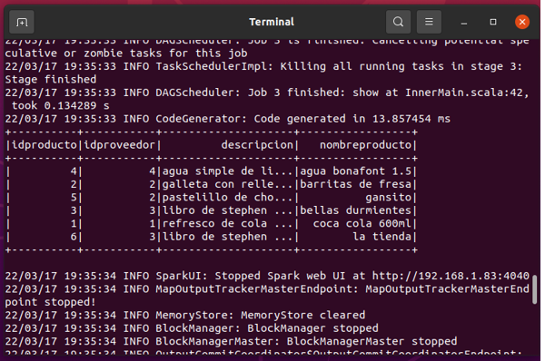The height and width of the screenshot is (361, 545).
Task: Select the 'agua bonafont 1.5' cell
Action: pos(355,171)
